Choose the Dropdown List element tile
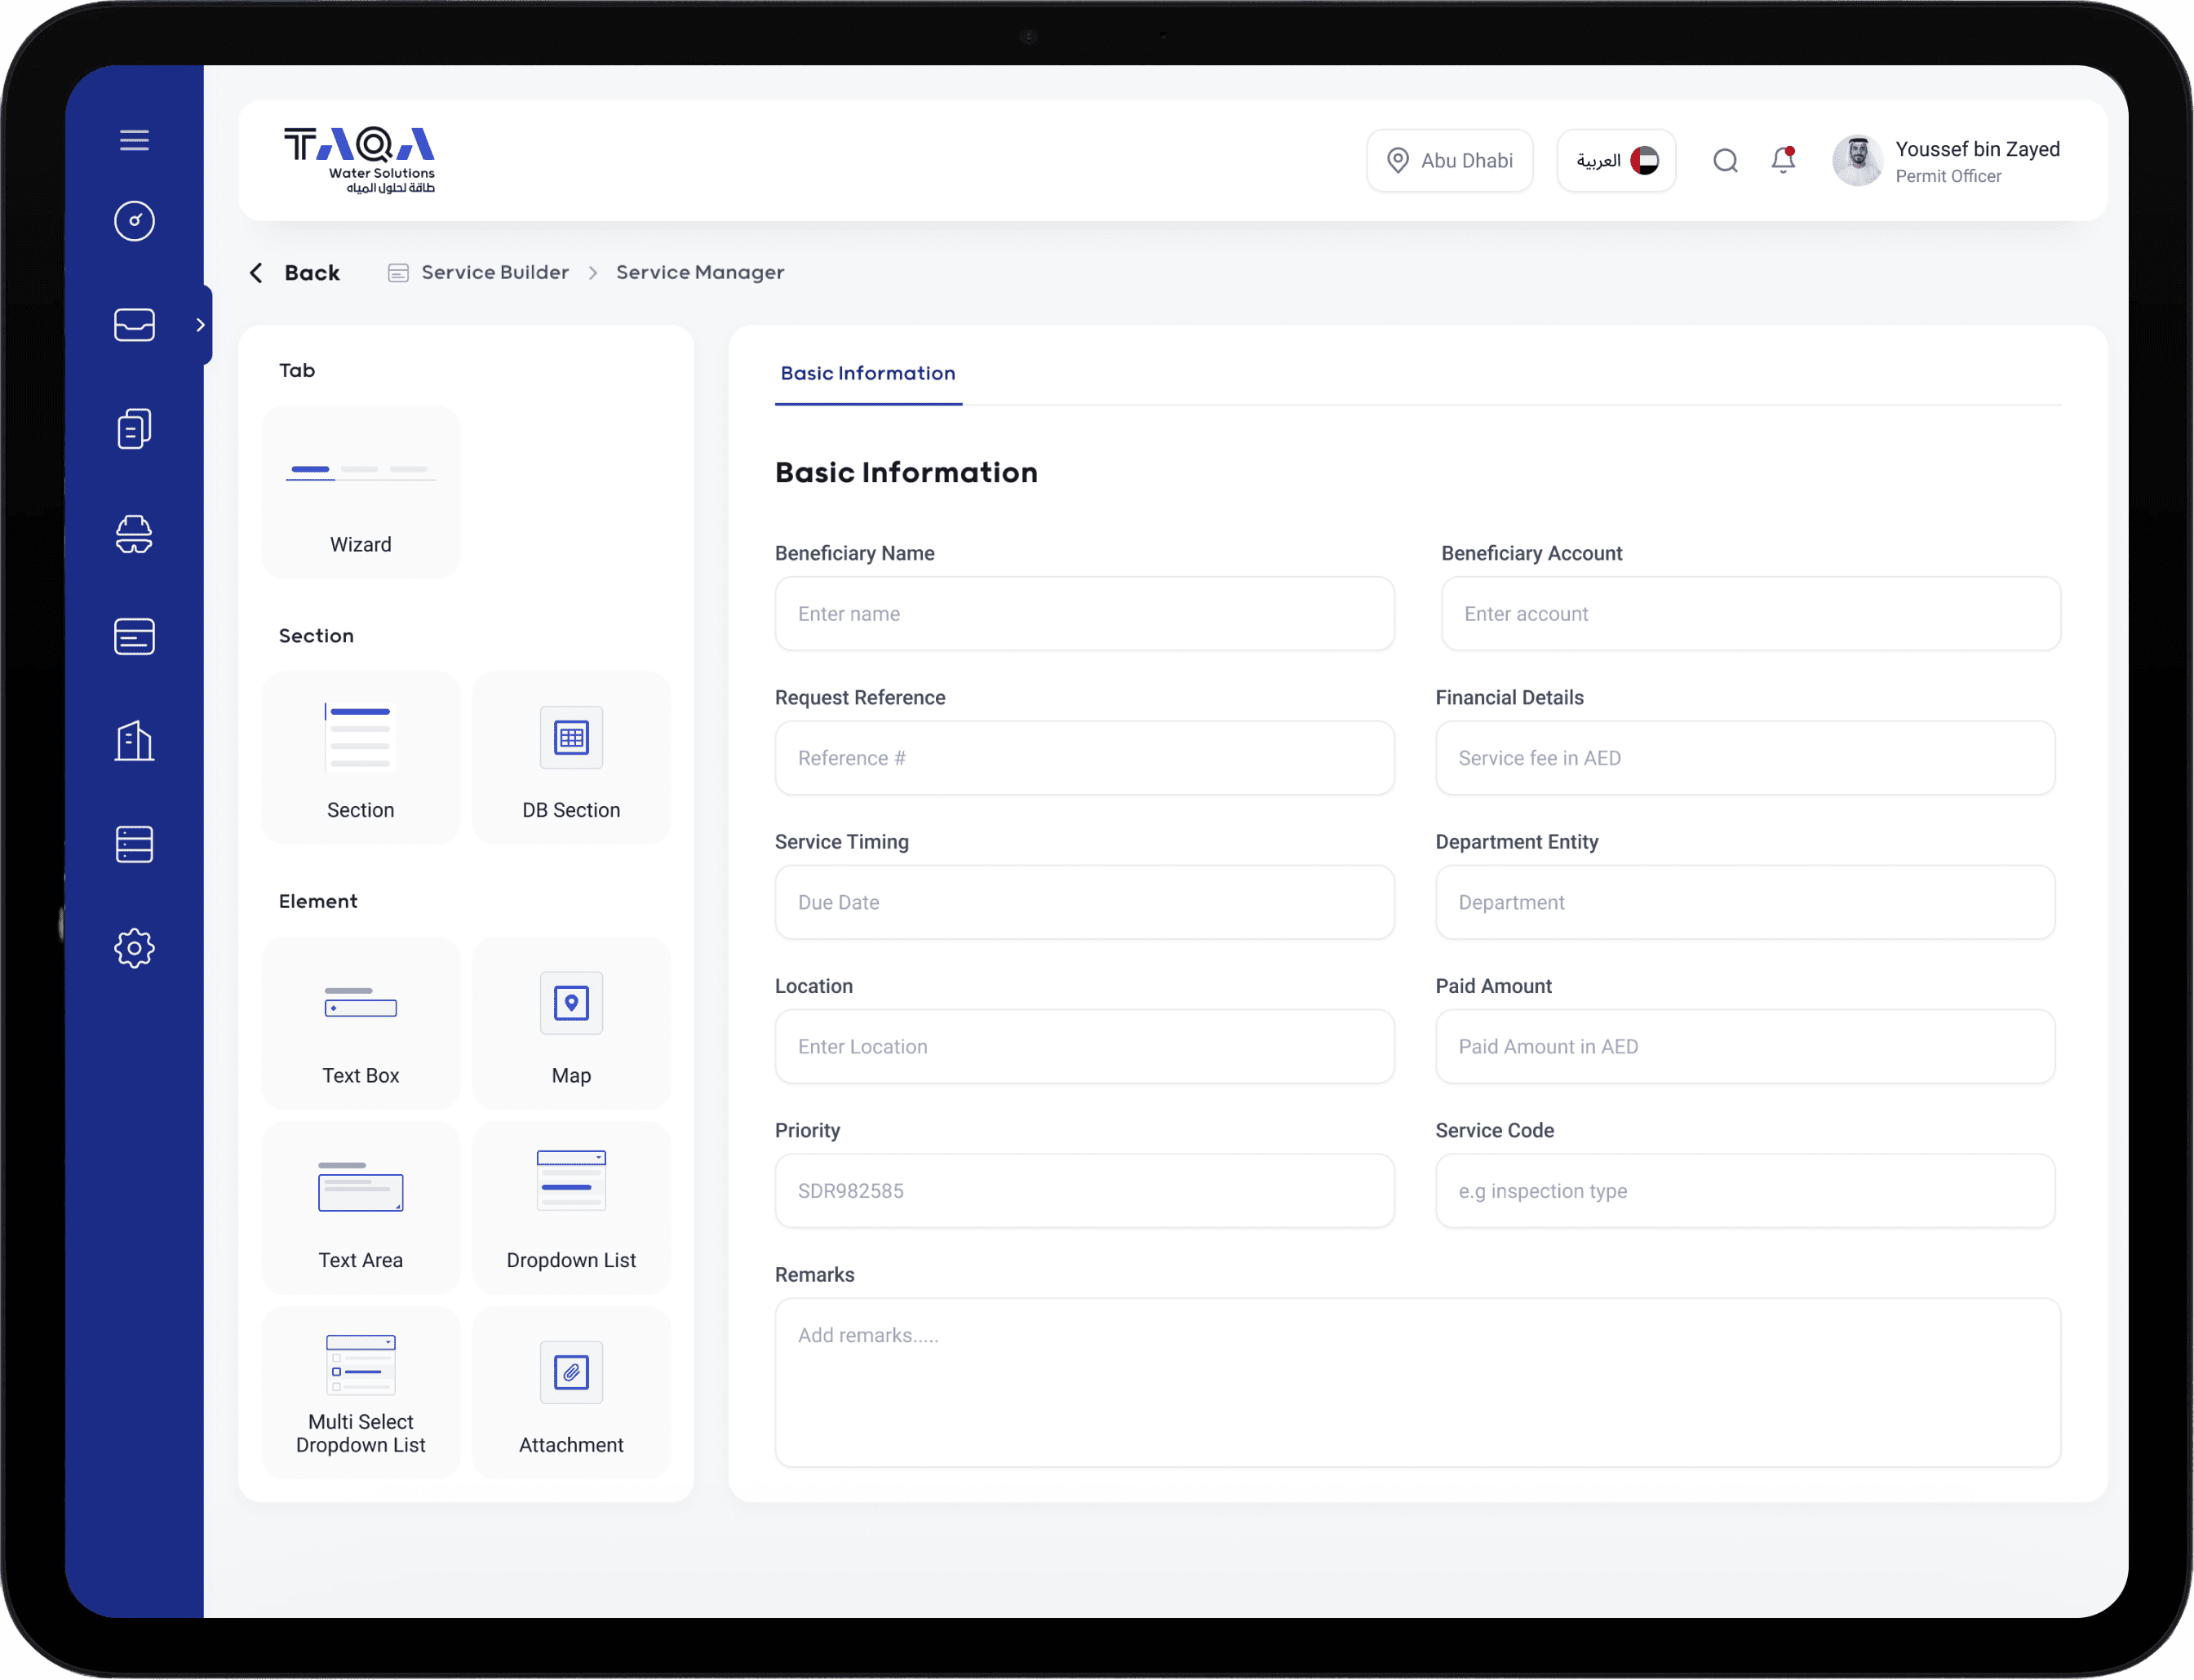 point(571,1208)
